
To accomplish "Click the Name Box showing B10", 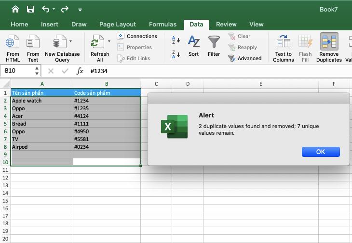I will (x=17, y=71).
